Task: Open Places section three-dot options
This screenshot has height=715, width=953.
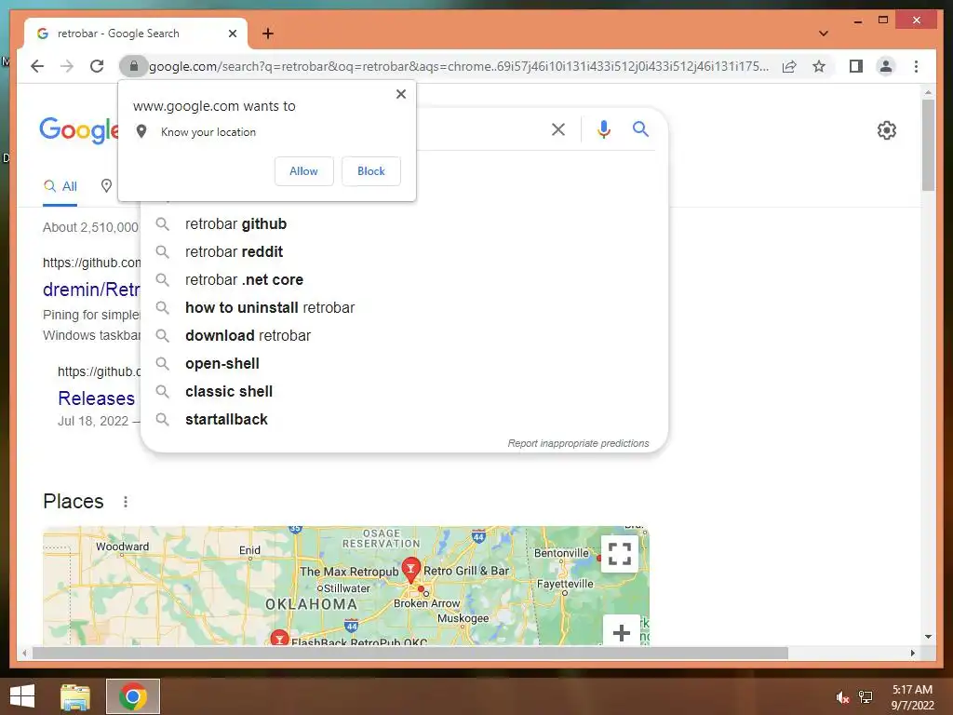Action: click(x=126, y=502)
